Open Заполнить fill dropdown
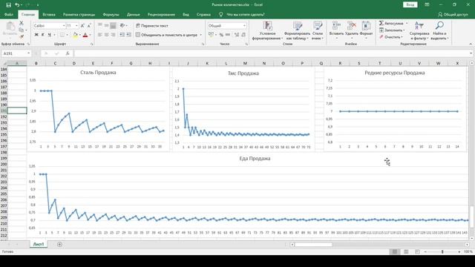This screenshot has height=267, width=475. pos(392,30)
